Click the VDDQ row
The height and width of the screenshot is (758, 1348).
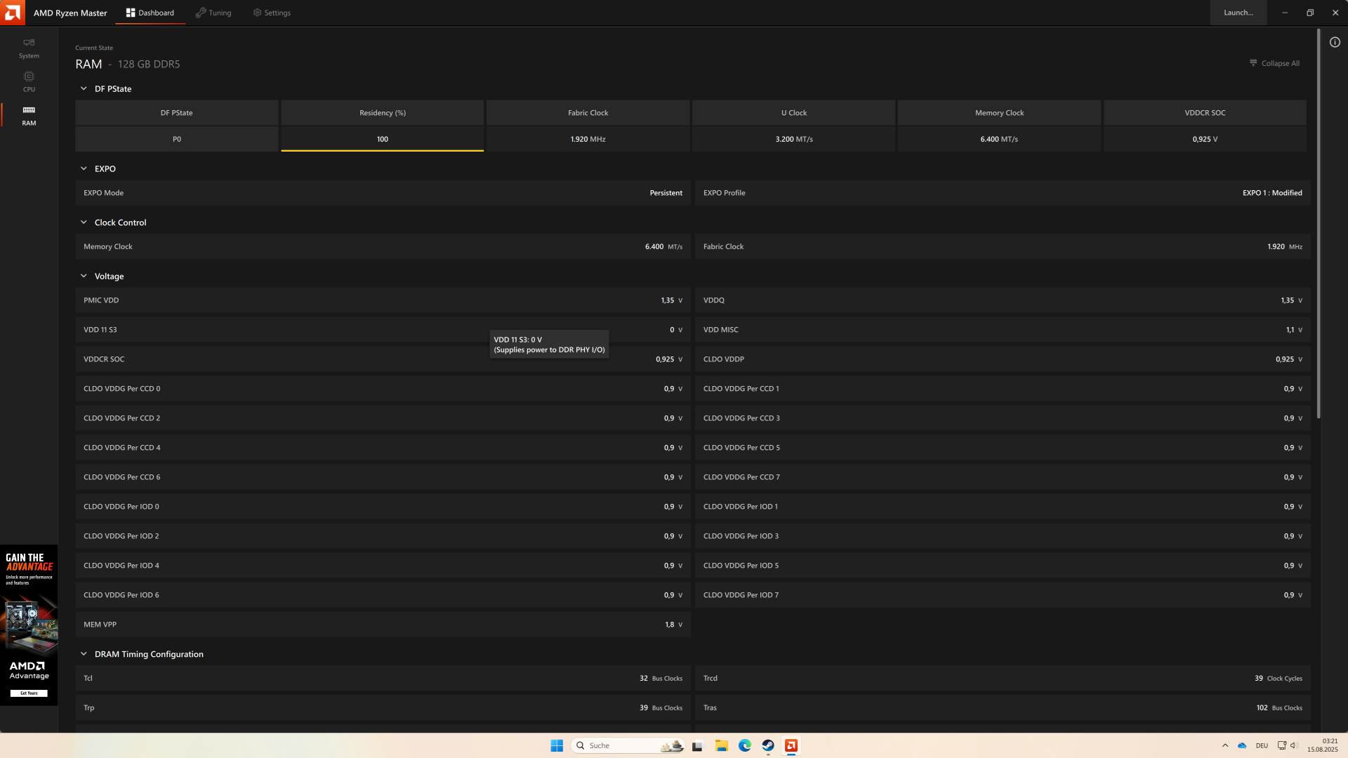click(1003, 300)
